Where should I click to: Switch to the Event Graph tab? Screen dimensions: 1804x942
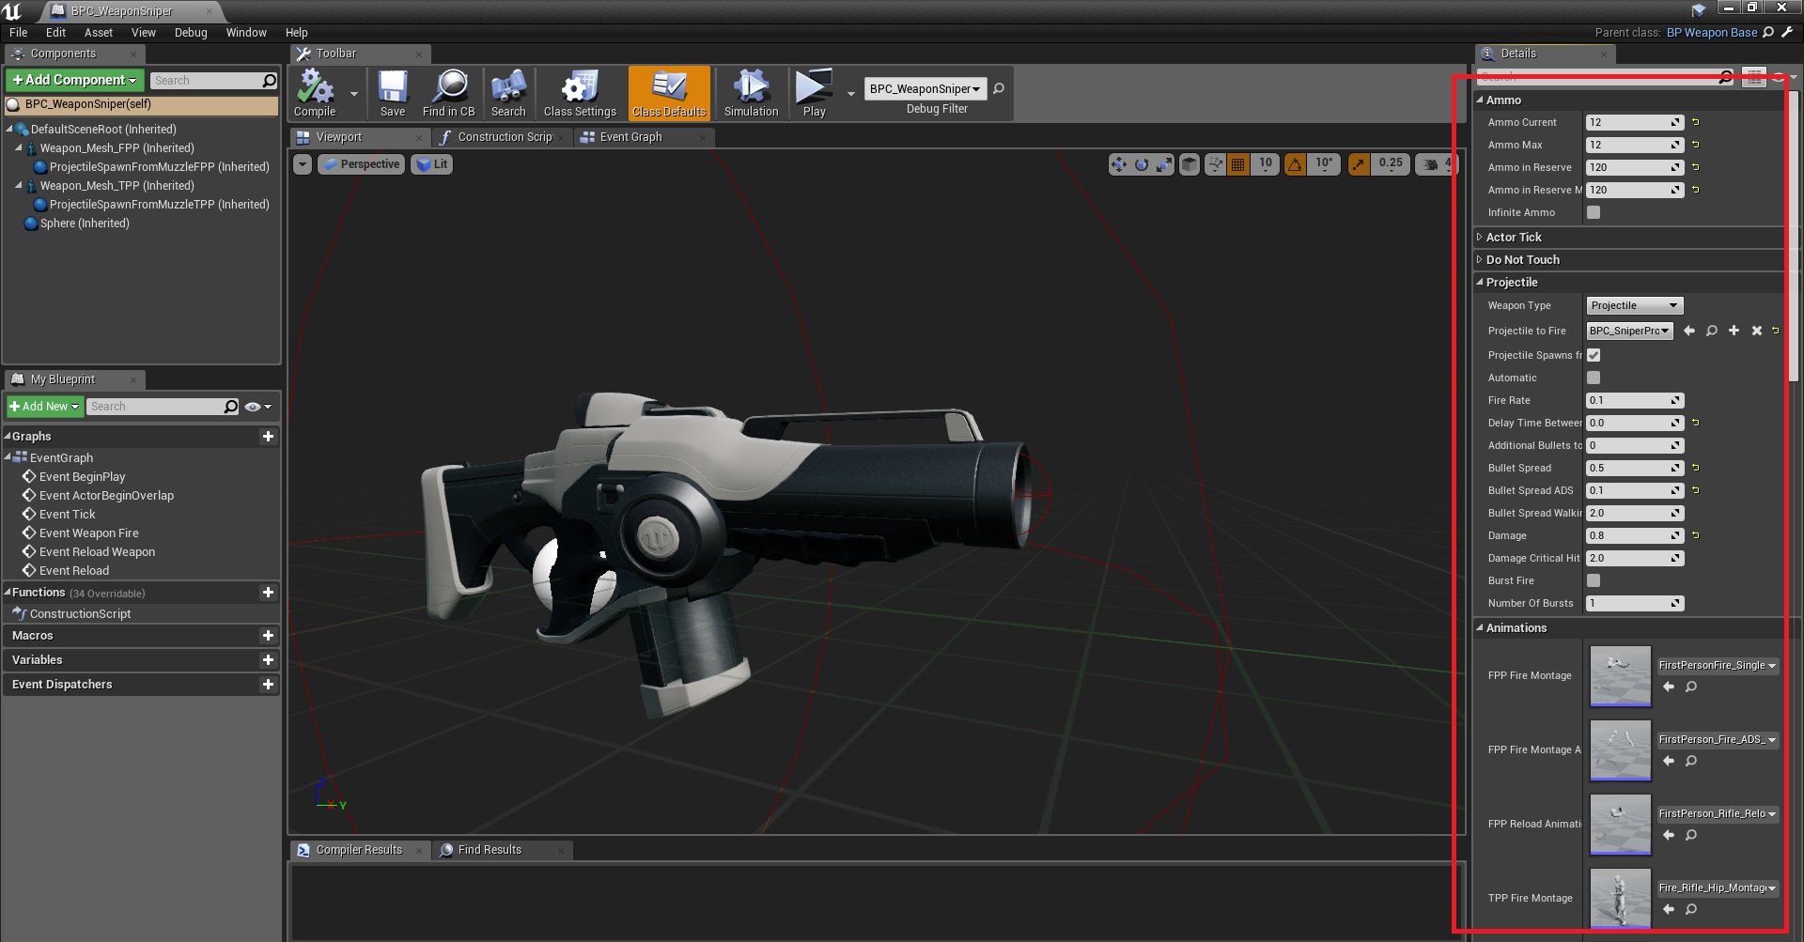click(x=630, y=137)
